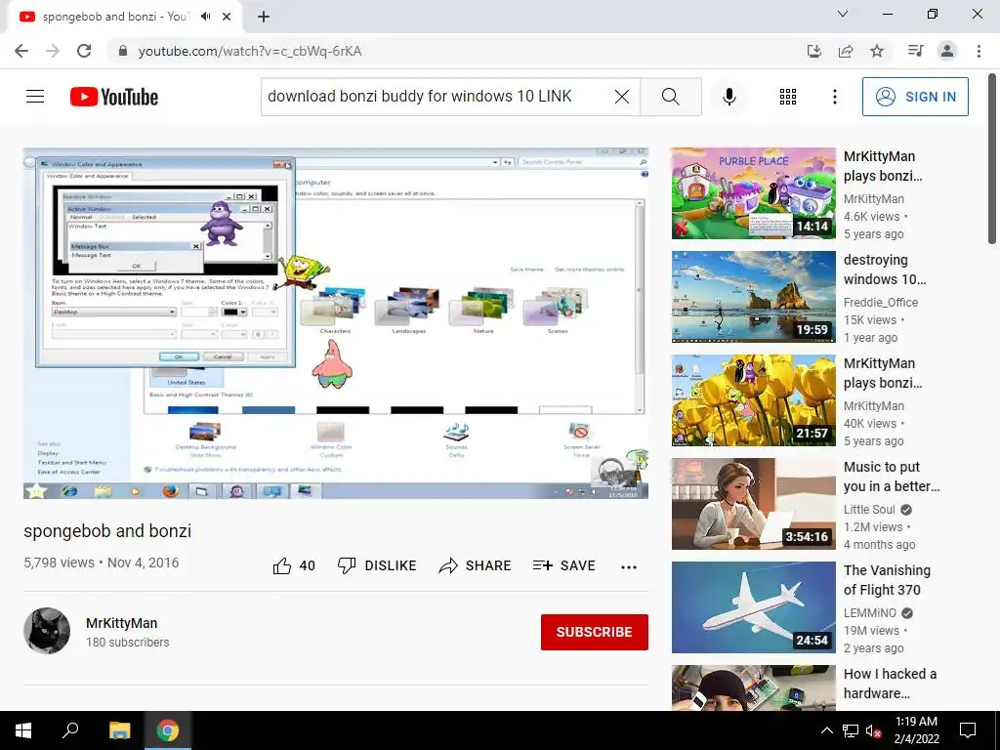Open Windows notification center
Screen dimensions: 1000x750
968,730
